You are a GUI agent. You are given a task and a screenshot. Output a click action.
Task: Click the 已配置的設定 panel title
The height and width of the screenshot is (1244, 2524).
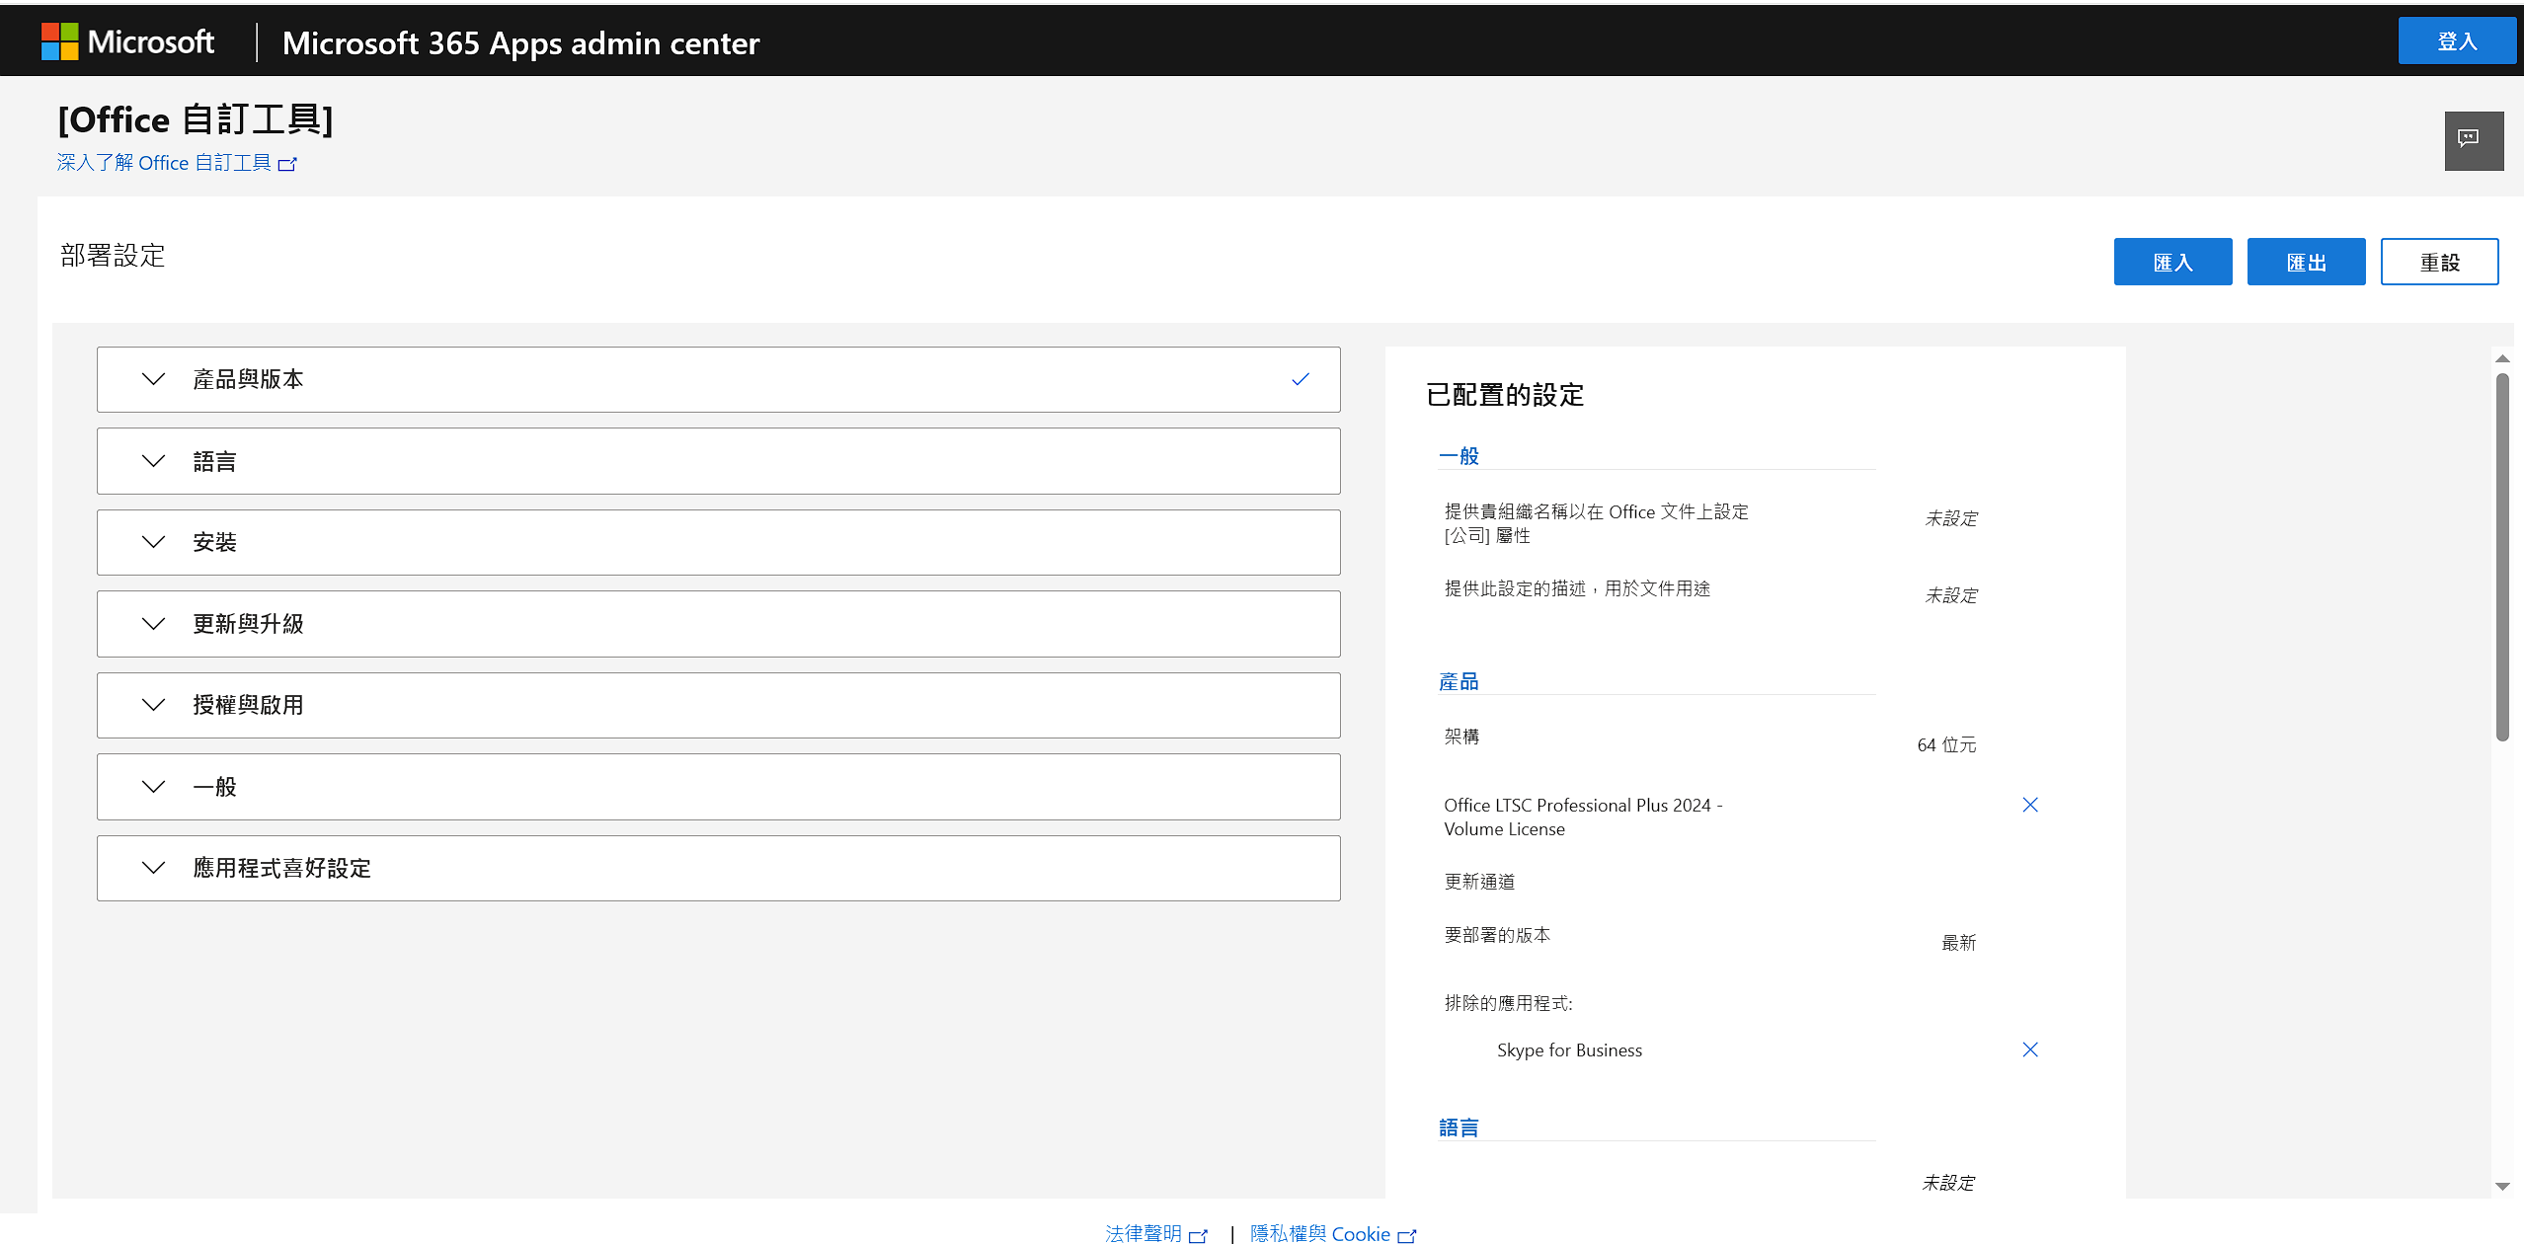point(1505,395)
